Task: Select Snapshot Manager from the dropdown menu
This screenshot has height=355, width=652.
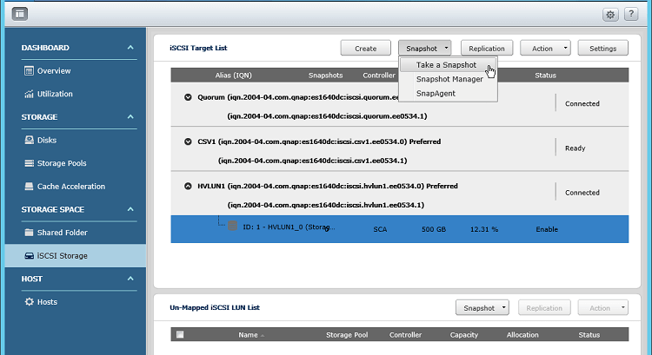Action: [x=449, y=79]
